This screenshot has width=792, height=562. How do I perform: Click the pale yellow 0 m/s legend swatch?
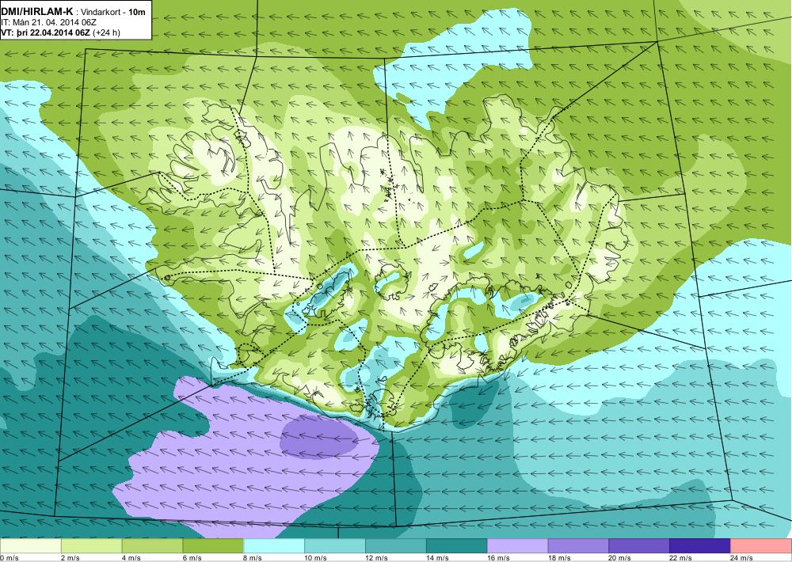31,546
